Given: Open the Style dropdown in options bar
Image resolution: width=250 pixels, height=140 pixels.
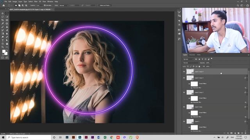Looking at the screenshot, I should 63,5.
